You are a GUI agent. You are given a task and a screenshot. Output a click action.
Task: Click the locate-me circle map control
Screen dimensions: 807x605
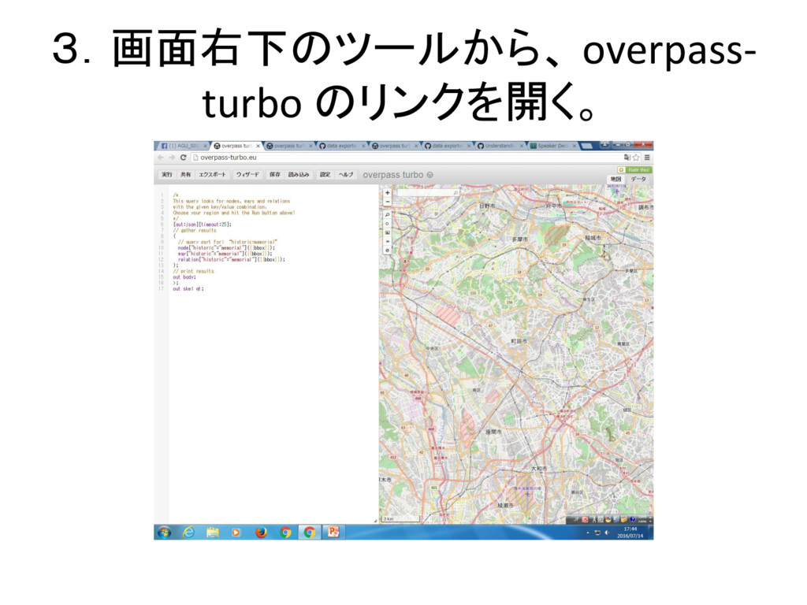point(388,223)
